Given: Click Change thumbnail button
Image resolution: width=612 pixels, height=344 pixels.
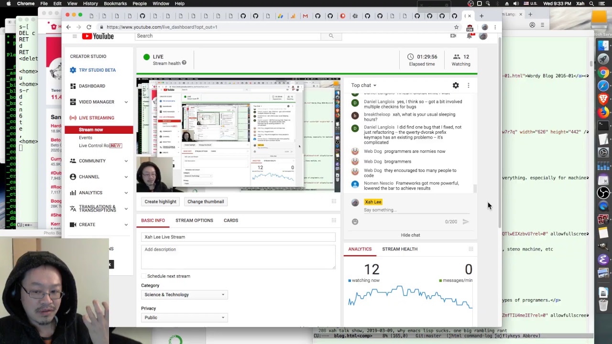Looking at the screenshot, I should point(206,202).
